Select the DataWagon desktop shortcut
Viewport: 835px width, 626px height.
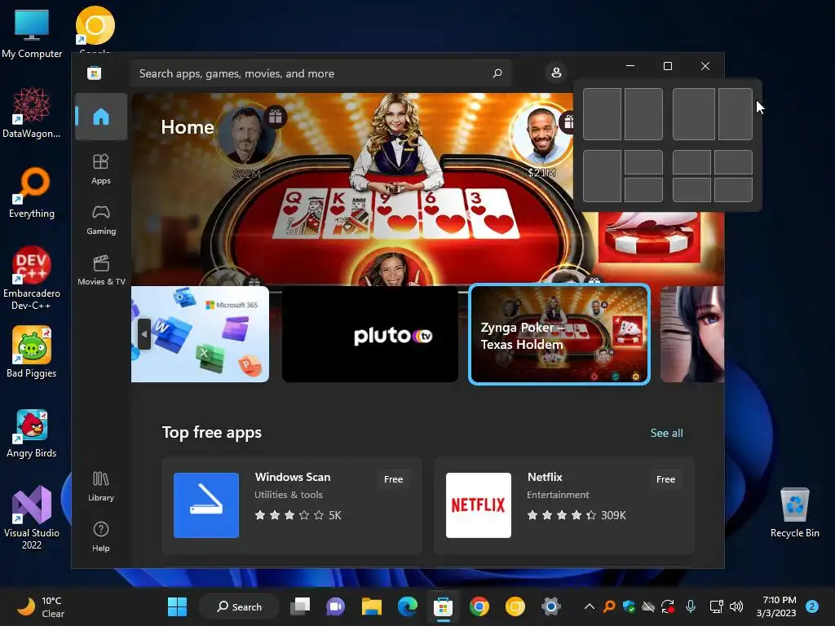coord(32,112)
